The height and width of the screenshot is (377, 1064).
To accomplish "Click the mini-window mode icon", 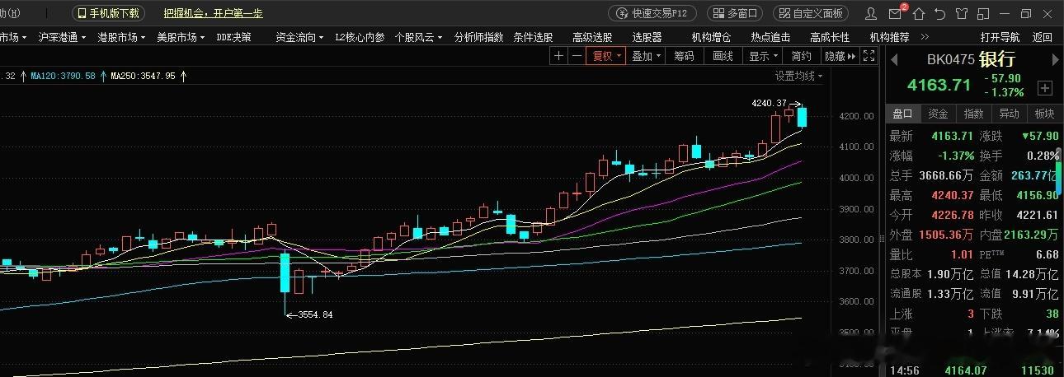I will coord(983,14).
